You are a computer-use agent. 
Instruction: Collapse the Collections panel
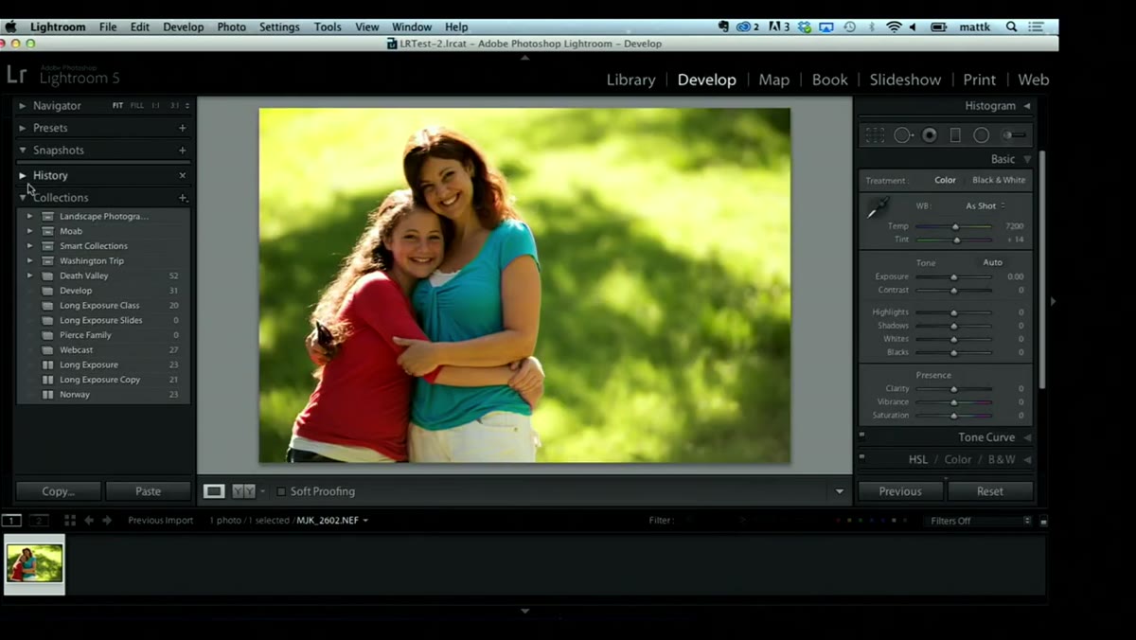pos(23,198)
